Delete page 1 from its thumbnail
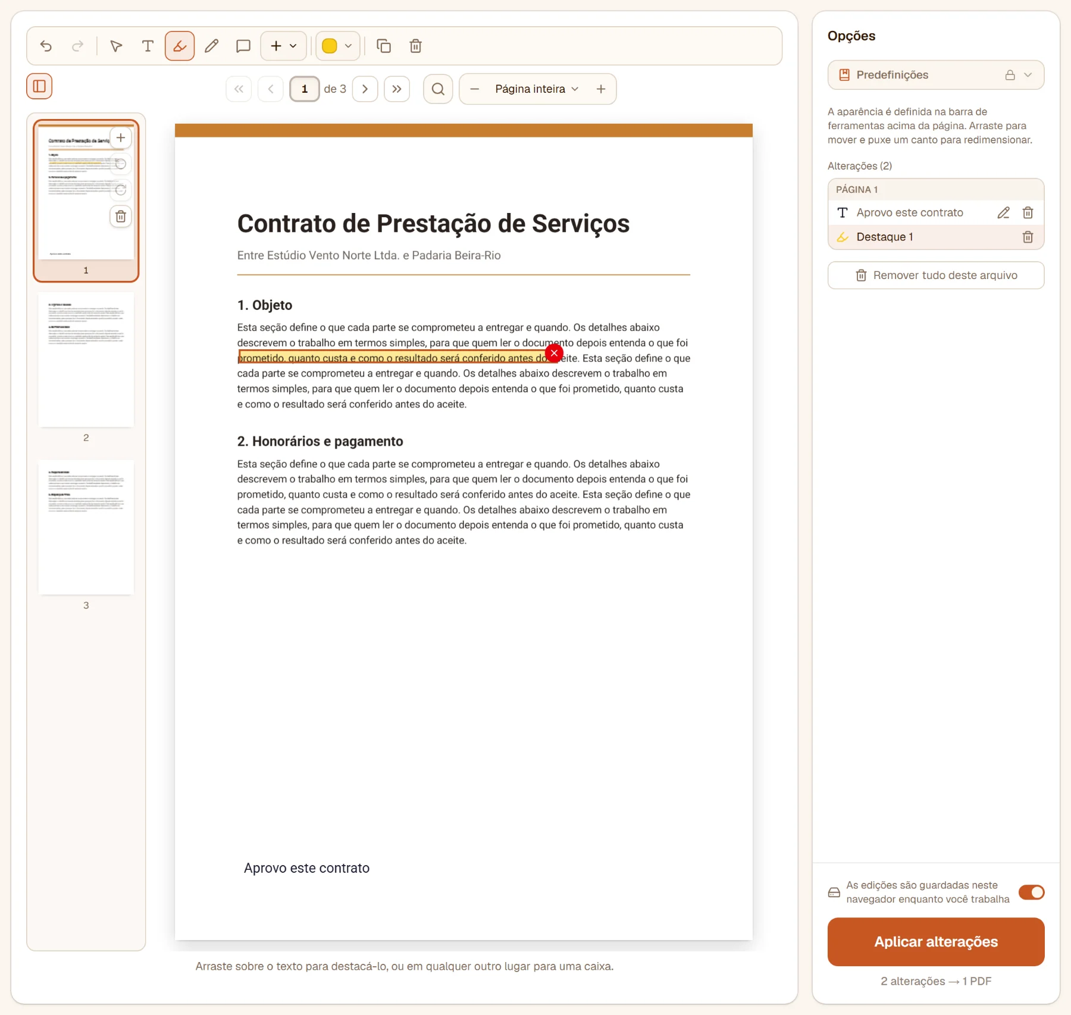 121,216
